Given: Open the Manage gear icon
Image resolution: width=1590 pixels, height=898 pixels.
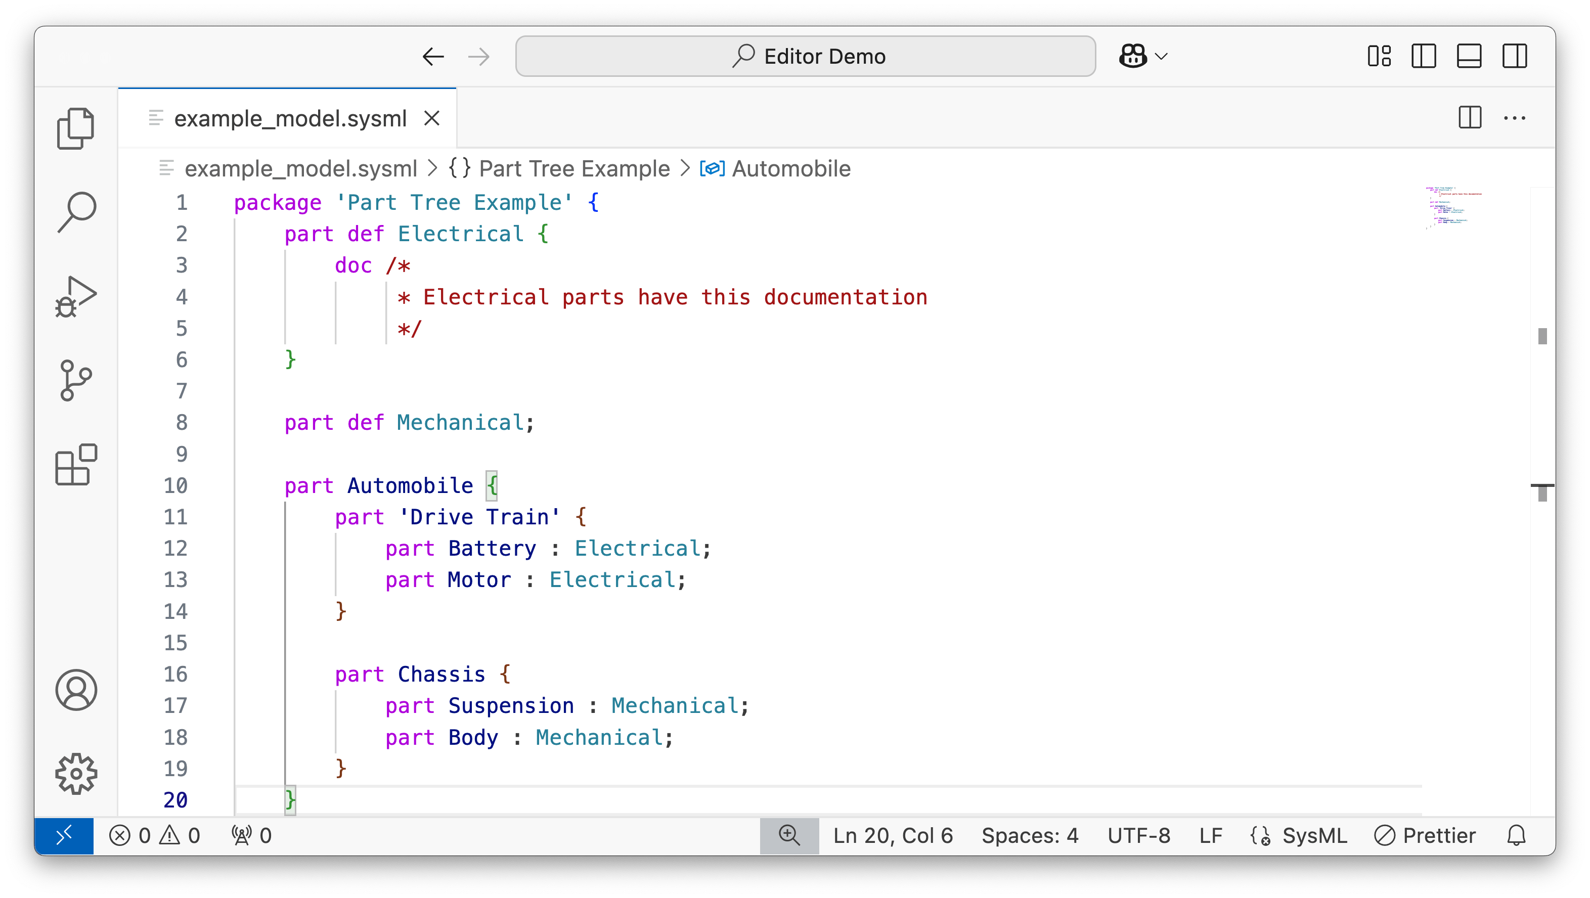Looking at the screenshot, I should click(76, 773).
